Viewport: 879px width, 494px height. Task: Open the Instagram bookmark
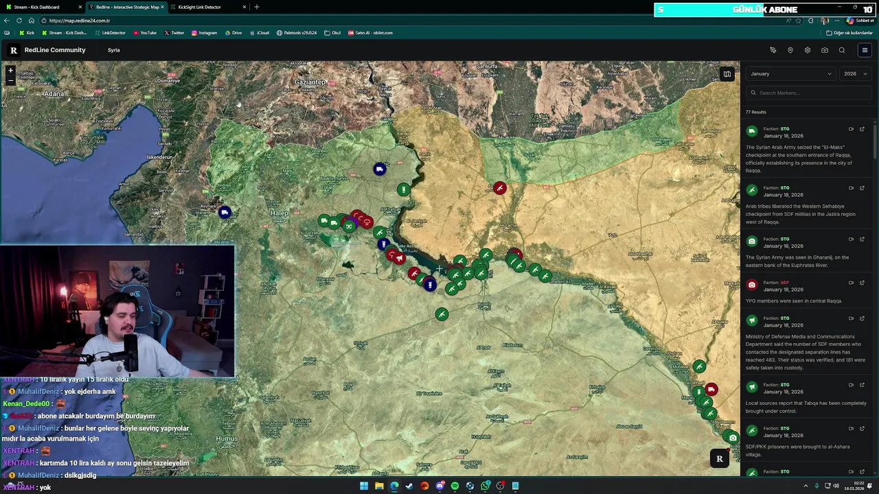(x=204, y=33)
